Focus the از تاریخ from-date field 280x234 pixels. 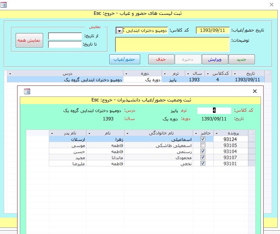click(x=65, y=36)
